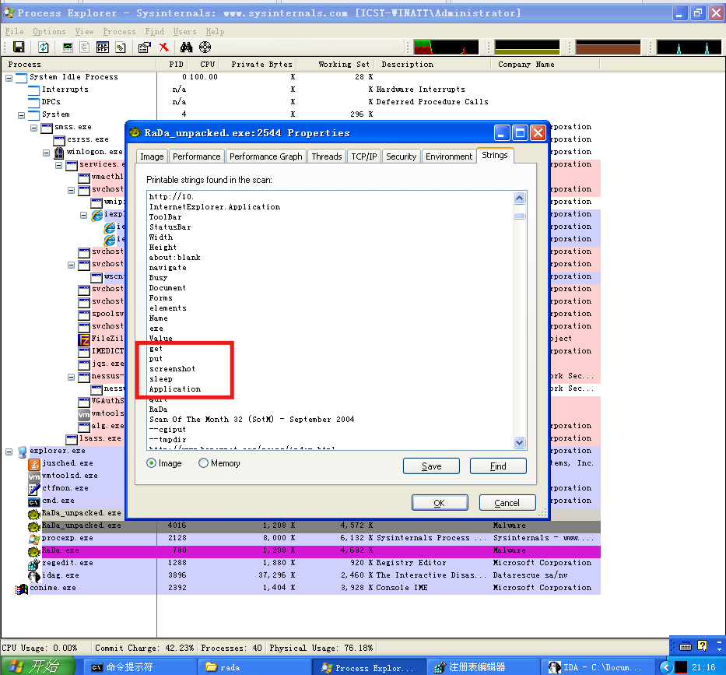The image size is (726, 675).
Task: Toggle the Show Lower Pane toolbar icon
Action: (x=103, y=47)
